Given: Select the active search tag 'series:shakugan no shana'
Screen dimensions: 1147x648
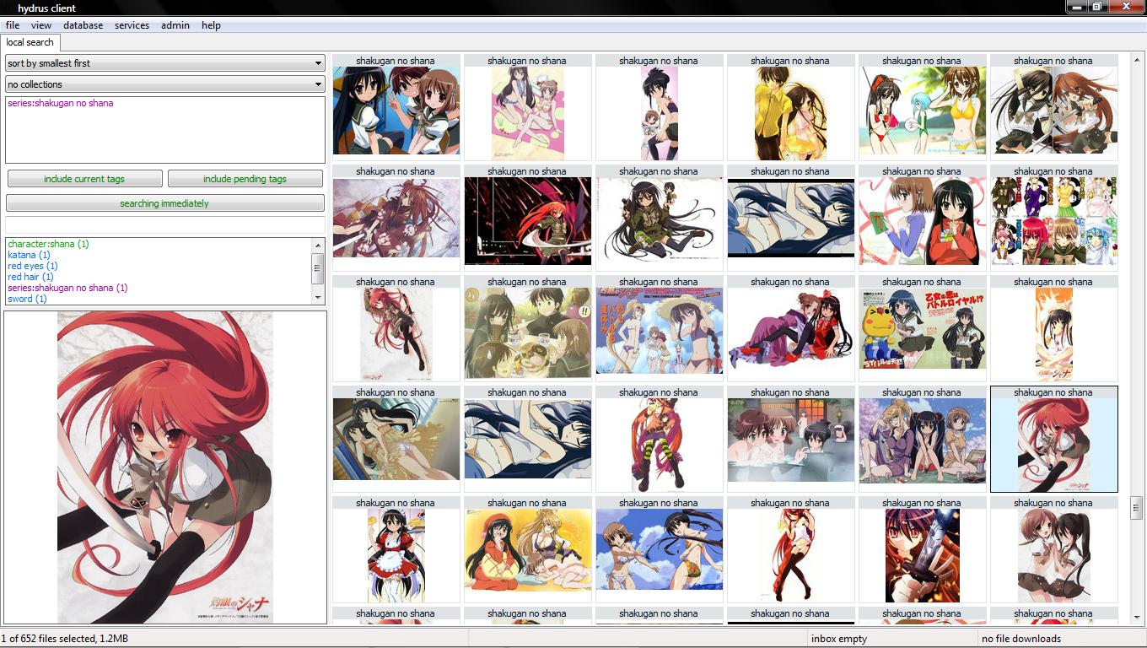Looking at the screenshot, I should click(61, 103).
